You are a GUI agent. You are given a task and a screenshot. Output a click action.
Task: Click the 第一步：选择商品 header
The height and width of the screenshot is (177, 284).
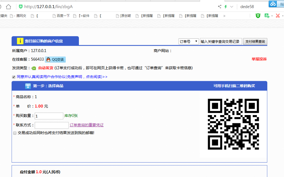[48, 86]
